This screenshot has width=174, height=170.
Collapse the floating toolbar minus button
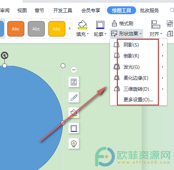click(74, 70)
